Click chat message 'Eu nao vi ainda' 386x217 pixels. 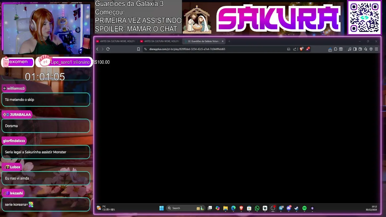tap(46, 178)
